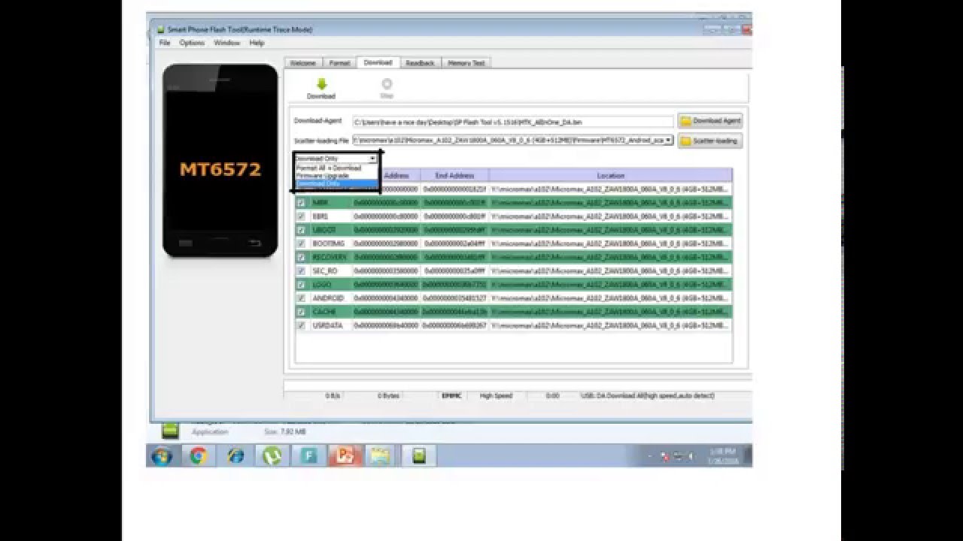Uncheck the ANDROID partition checkbox
Image resolution: width=963 pixels, height=541 pixels.
pos(301,298)
